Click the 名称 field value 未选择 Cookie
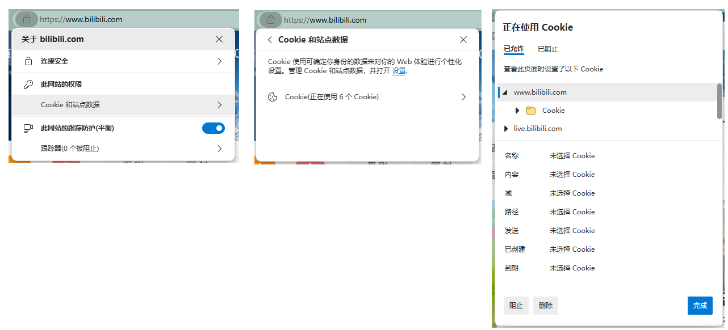The image size is (728, 330). [572, 156]
